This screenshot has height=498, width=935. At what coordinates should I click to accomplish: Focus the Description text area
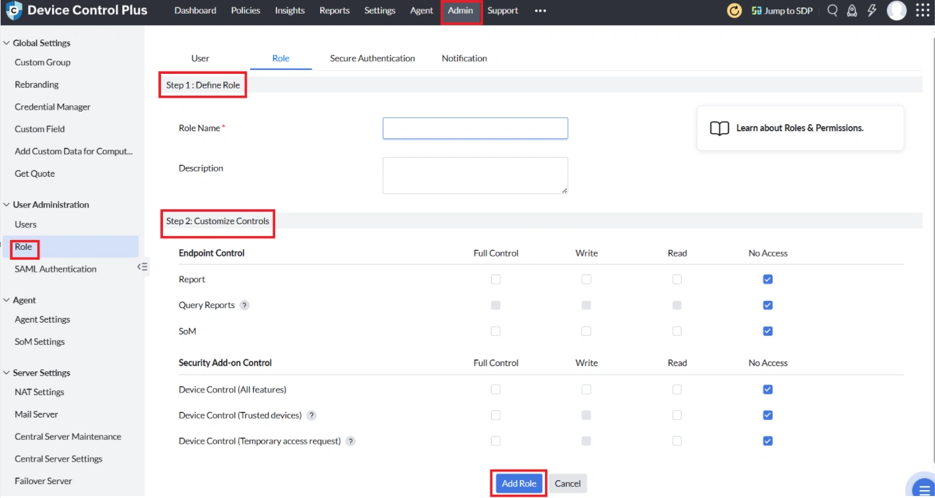coord(475,175)
